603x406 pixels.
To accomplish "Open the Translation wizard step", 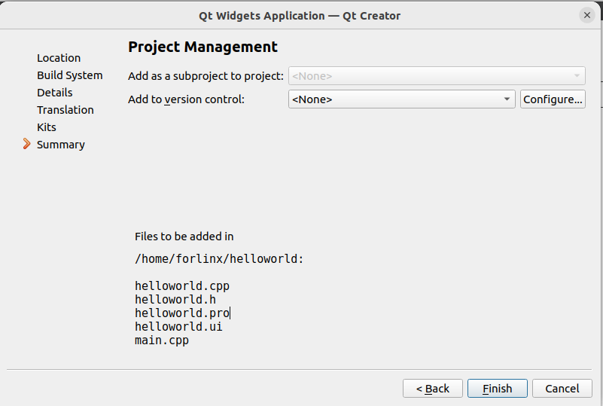I will tap(65, 110).
